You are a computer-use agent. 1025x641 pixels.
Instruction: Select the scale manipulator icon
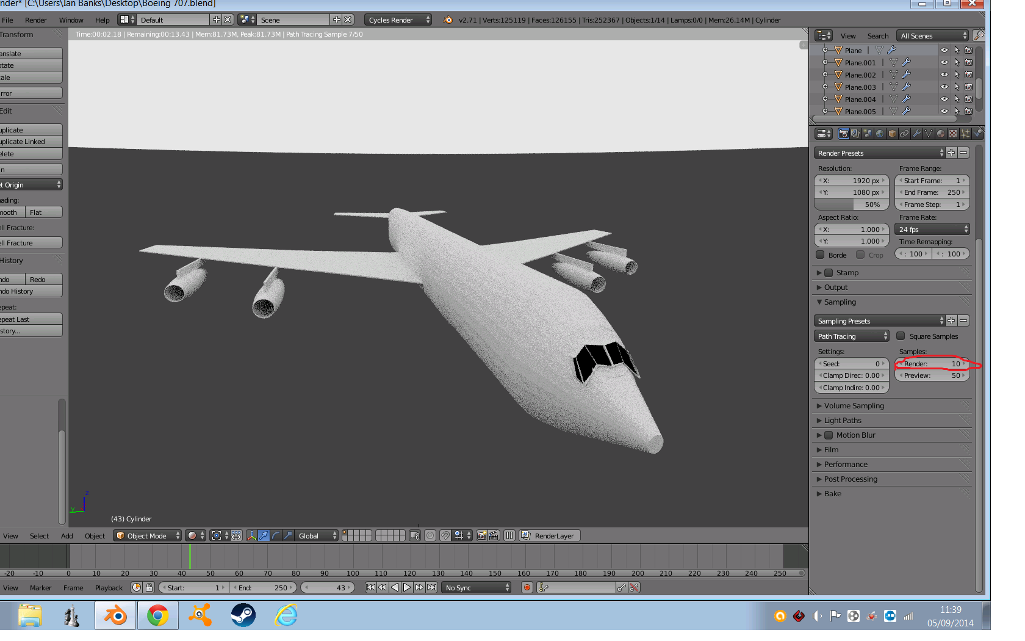288,535
